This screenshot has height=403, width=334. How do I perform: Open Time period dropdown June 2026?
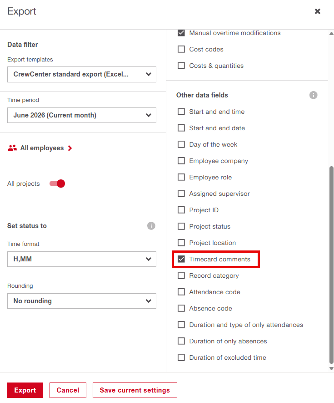pos(82,115)
